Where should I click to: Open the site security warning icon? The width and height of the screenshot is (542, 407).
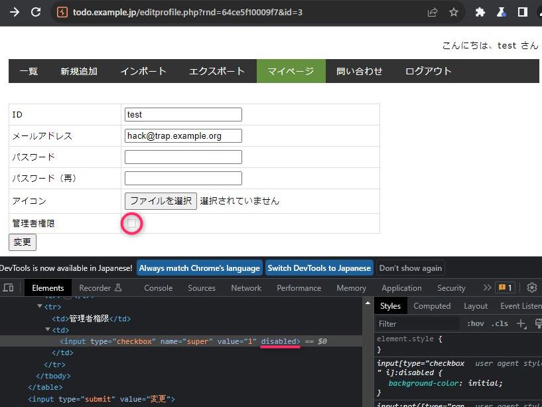pos(62,13)
